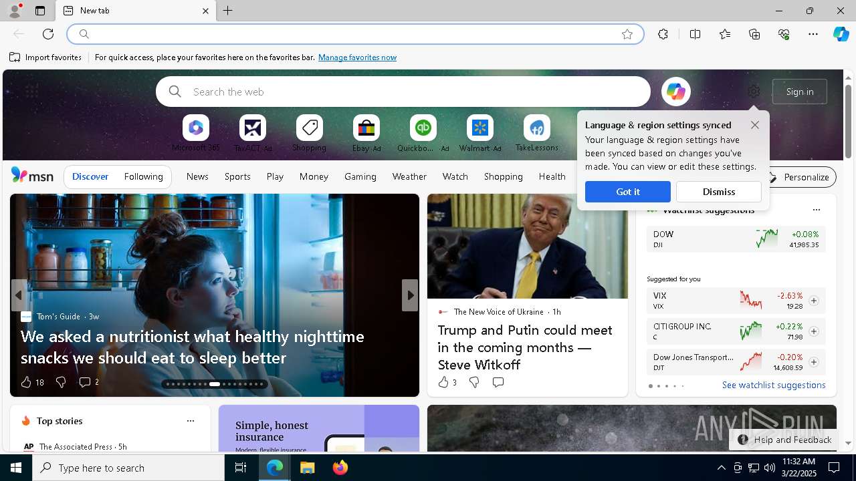The width and height of the screenshot is (856, 481).
Task: Open Sports category
Action: [x=237, y=176]
